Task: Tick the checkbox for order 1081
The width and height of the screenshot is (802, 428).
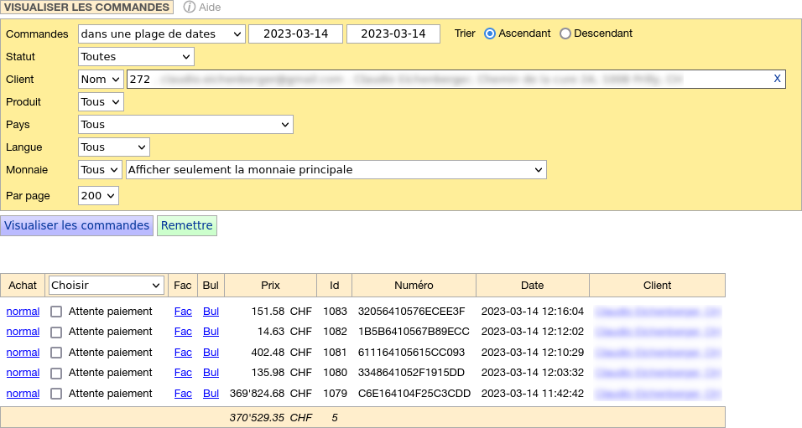Action: coord(56,353)
